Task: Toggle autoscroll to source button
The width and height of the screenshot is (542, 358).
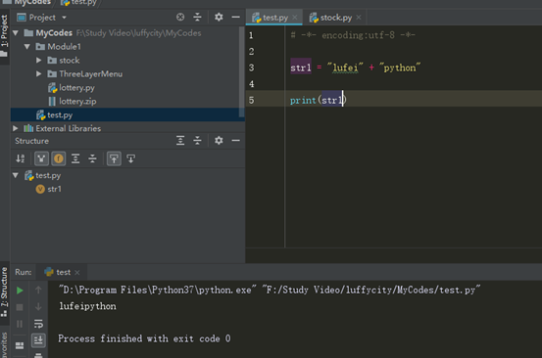Action: click(114, 158)
